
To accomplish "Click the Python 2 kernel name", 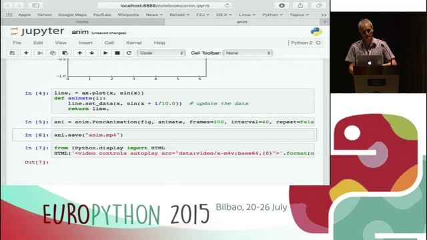I will click(302, 43).
